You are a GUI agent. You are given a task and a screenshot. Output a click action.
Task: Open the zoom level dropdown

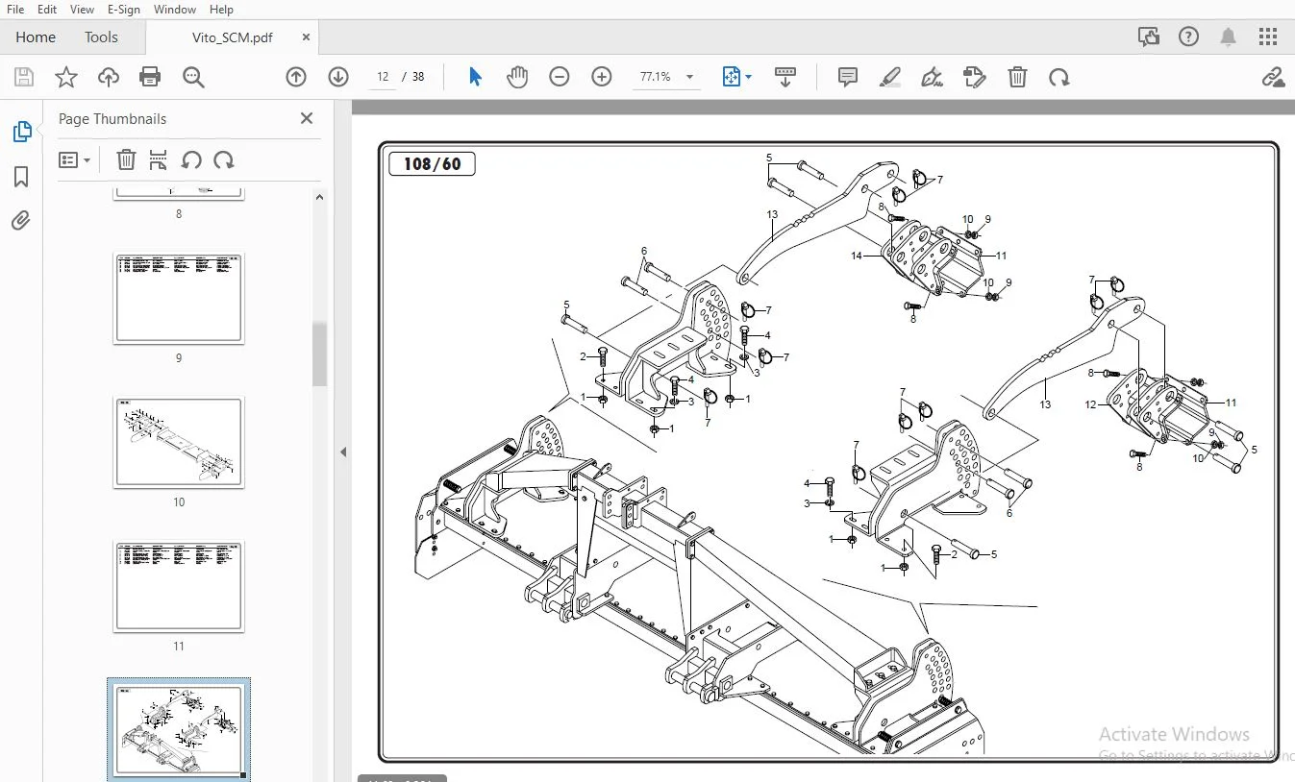click(x=689, y=77)
